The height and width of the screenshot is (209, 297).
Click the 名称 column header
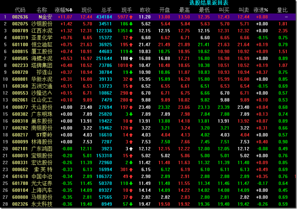[42, 10]
